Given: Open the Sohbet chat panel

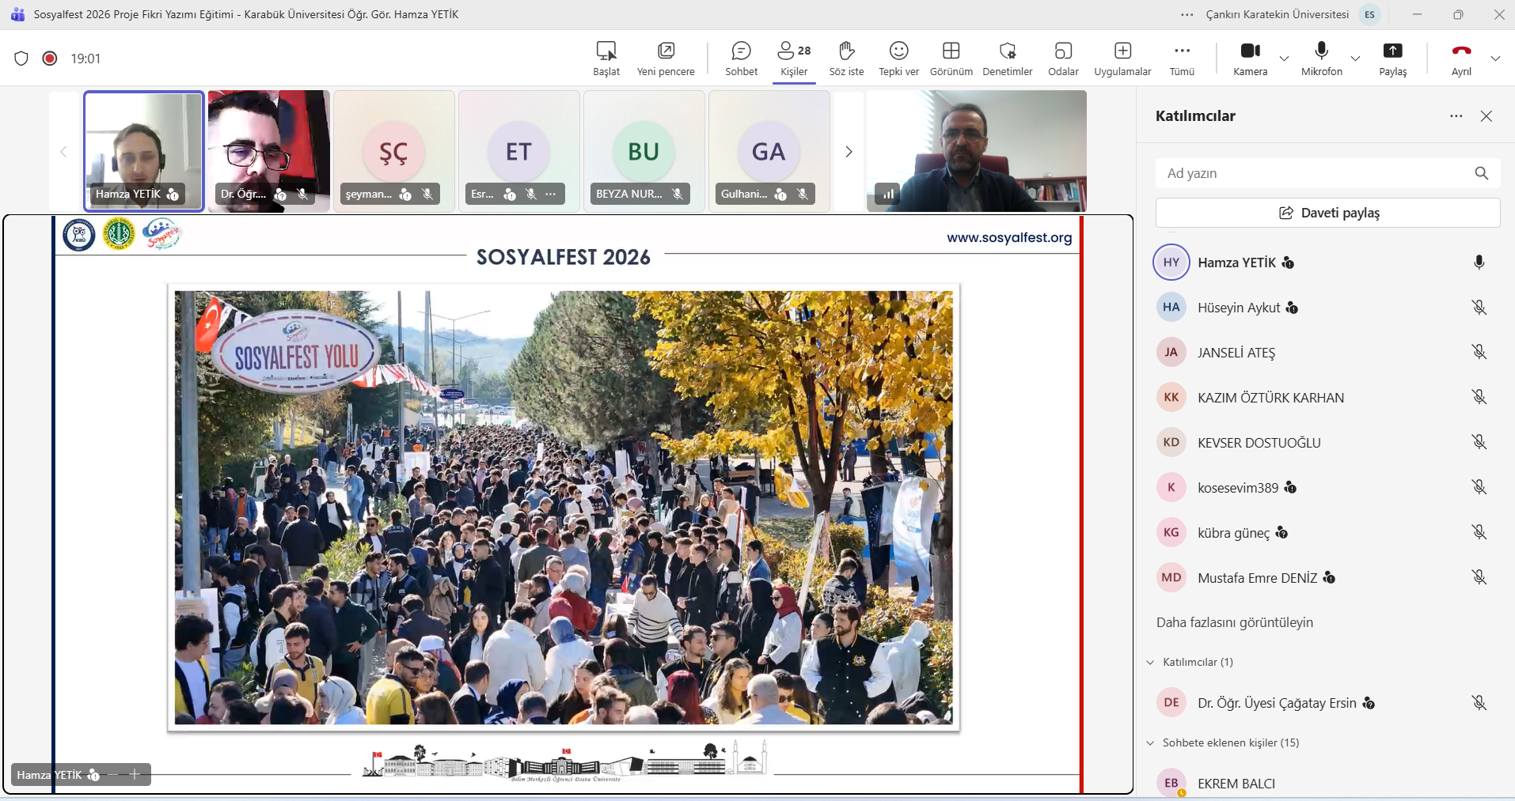Looking at the screenshot, I should pyautogui.click(x=741, y=59).
